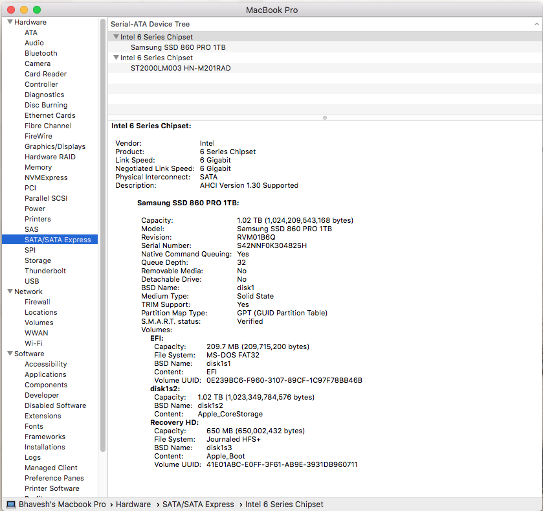Open Printers hardware section
Screen dimensions: 543x511
[x=38, y=219]
